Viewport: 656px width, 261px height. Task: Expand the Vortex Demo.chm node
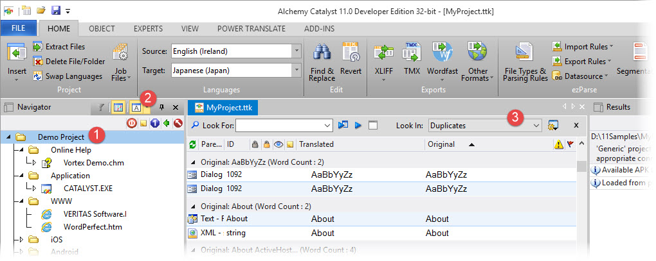[34, 163]
